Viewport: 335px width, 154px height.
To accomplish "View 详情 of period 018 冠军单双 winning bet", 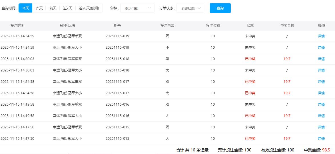I will (321, 59).
